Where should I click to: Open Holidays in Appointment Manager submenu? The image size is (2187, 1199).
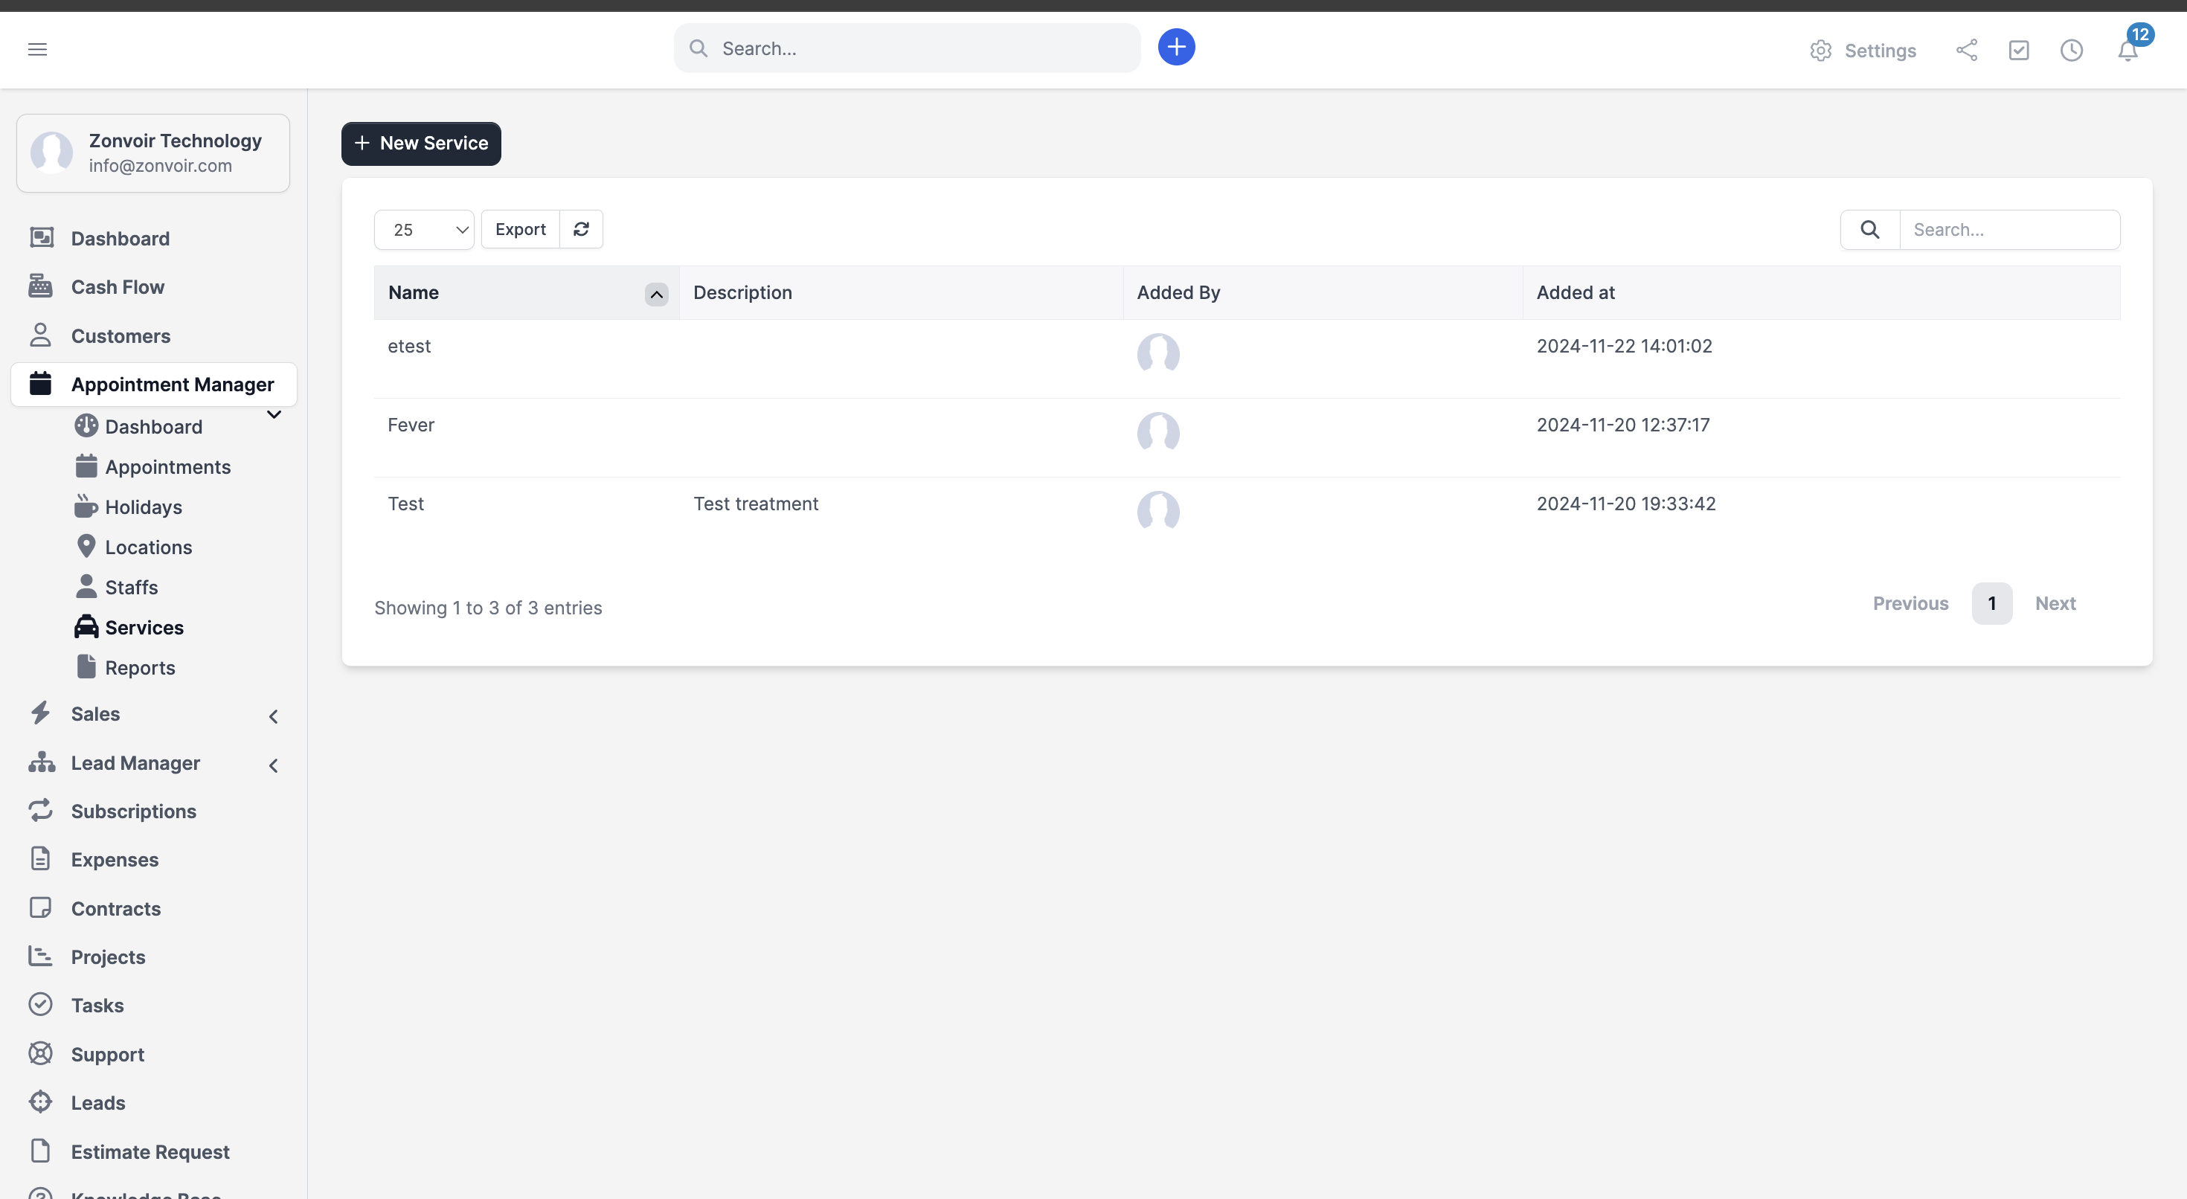click(x=143, y=507)
